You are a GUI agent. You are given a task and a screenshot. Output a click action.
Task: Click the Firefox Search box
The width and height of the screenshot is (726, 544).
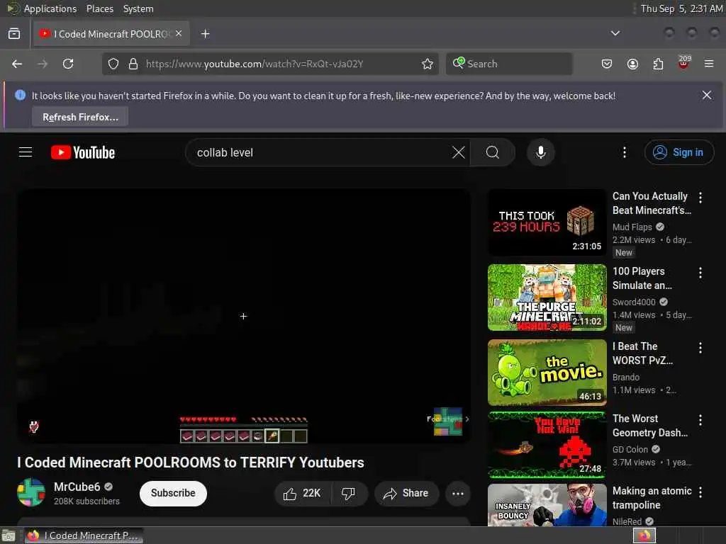pos(509,64)
